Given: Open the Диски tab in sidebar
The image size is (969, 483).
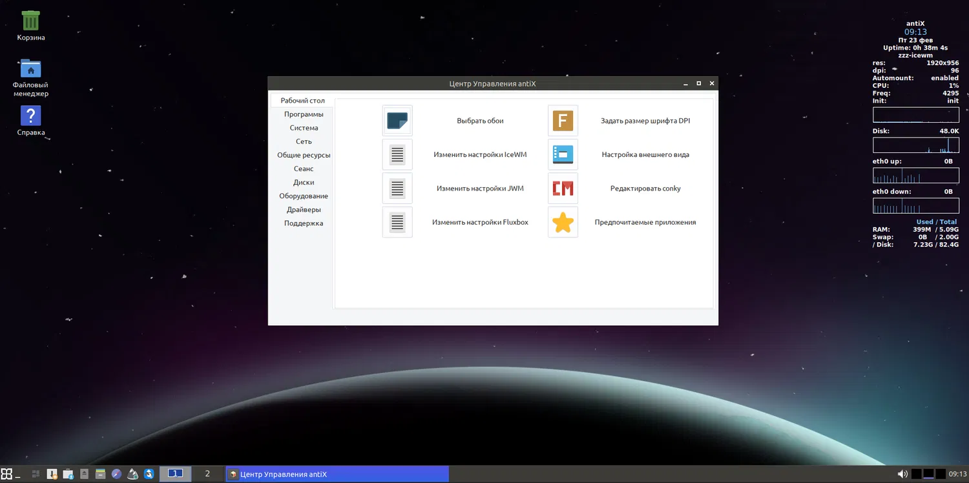Looking at the screenshot, I should (x=304, y=182).
